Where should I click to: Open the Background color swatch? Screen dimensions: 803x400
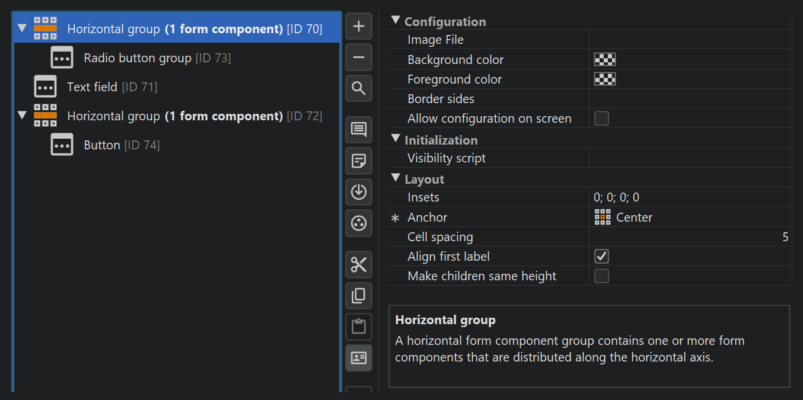(605, 60)
